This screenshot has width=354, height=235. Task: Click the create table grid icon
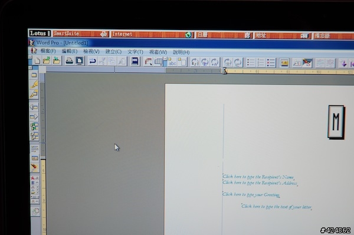tap(158, 62)
